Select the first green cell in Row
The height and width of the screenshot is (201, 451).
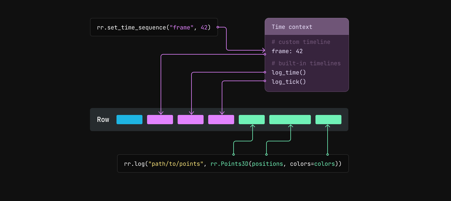(251, 119)
